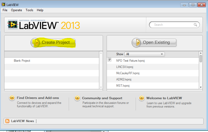
Task: Click Community and Support arrow icon
Action: pos(77,98)
